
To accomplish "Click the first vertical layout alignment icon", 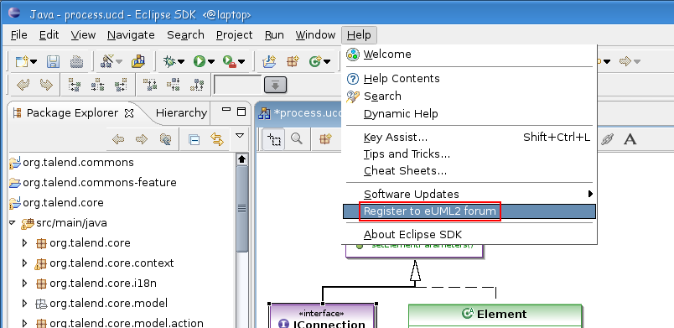I will pos(150,85).
